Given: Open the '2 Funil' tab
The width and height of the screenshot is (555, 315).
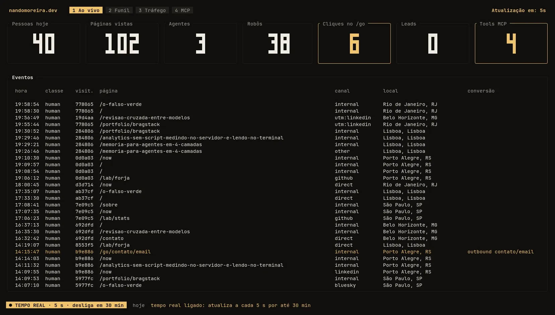Looking at the screenshot, I should click(x=119, y=10).
